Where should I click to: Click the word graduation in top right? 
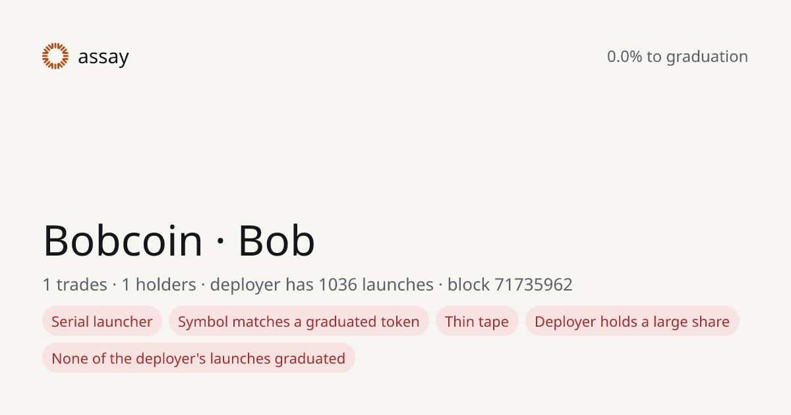(707, 57)
